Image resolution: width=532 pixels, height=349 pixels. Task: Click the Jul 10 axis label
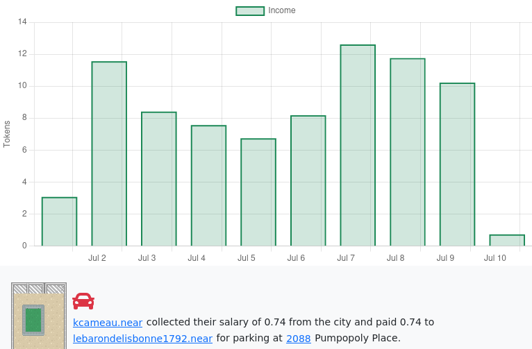[495, 258]
